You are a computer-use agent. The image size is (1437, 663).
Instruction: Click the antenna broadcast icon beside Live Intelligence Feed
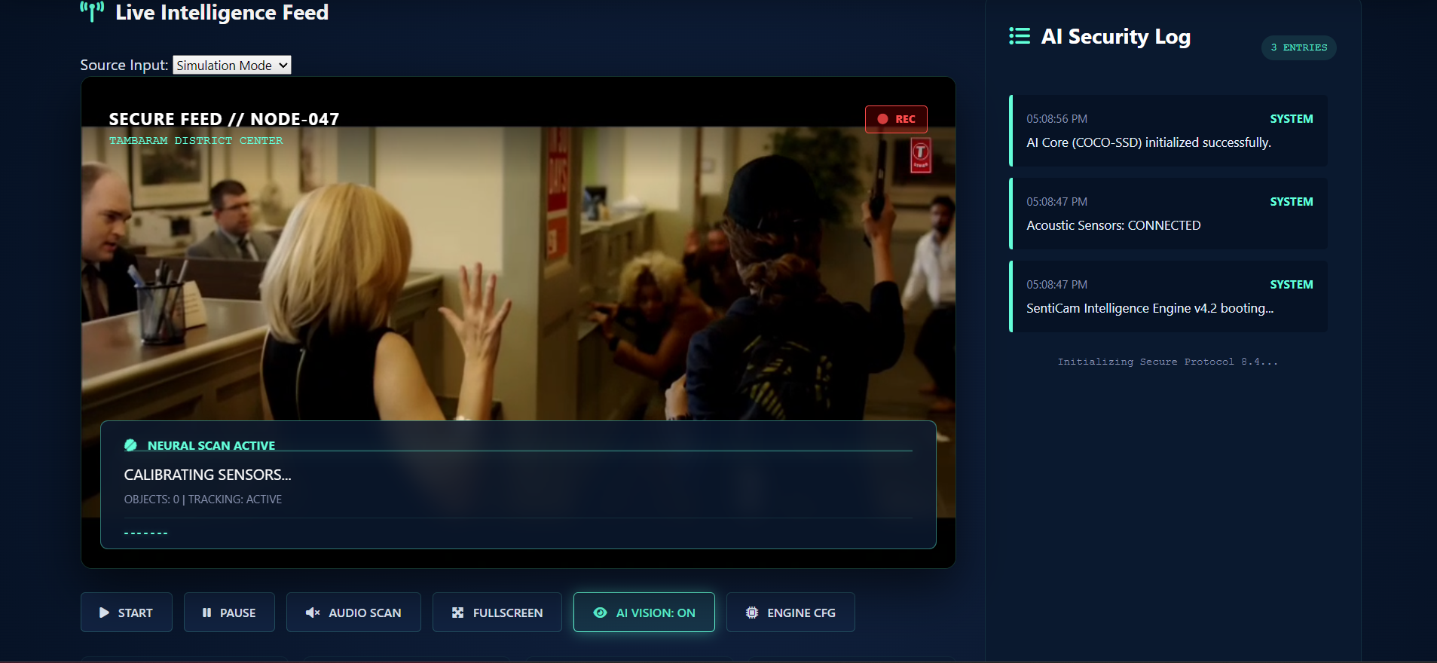tap(92, 11)
